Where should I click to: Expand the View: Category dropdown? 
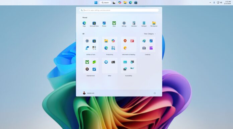coord(150,34)
